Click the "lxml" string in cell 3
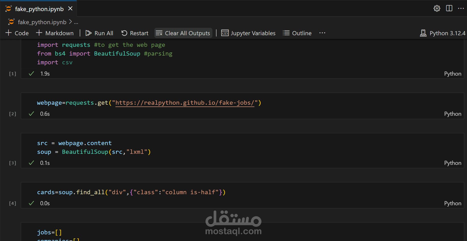The height and width of the screenshot is (241, 467). click(x=137, y=152)
